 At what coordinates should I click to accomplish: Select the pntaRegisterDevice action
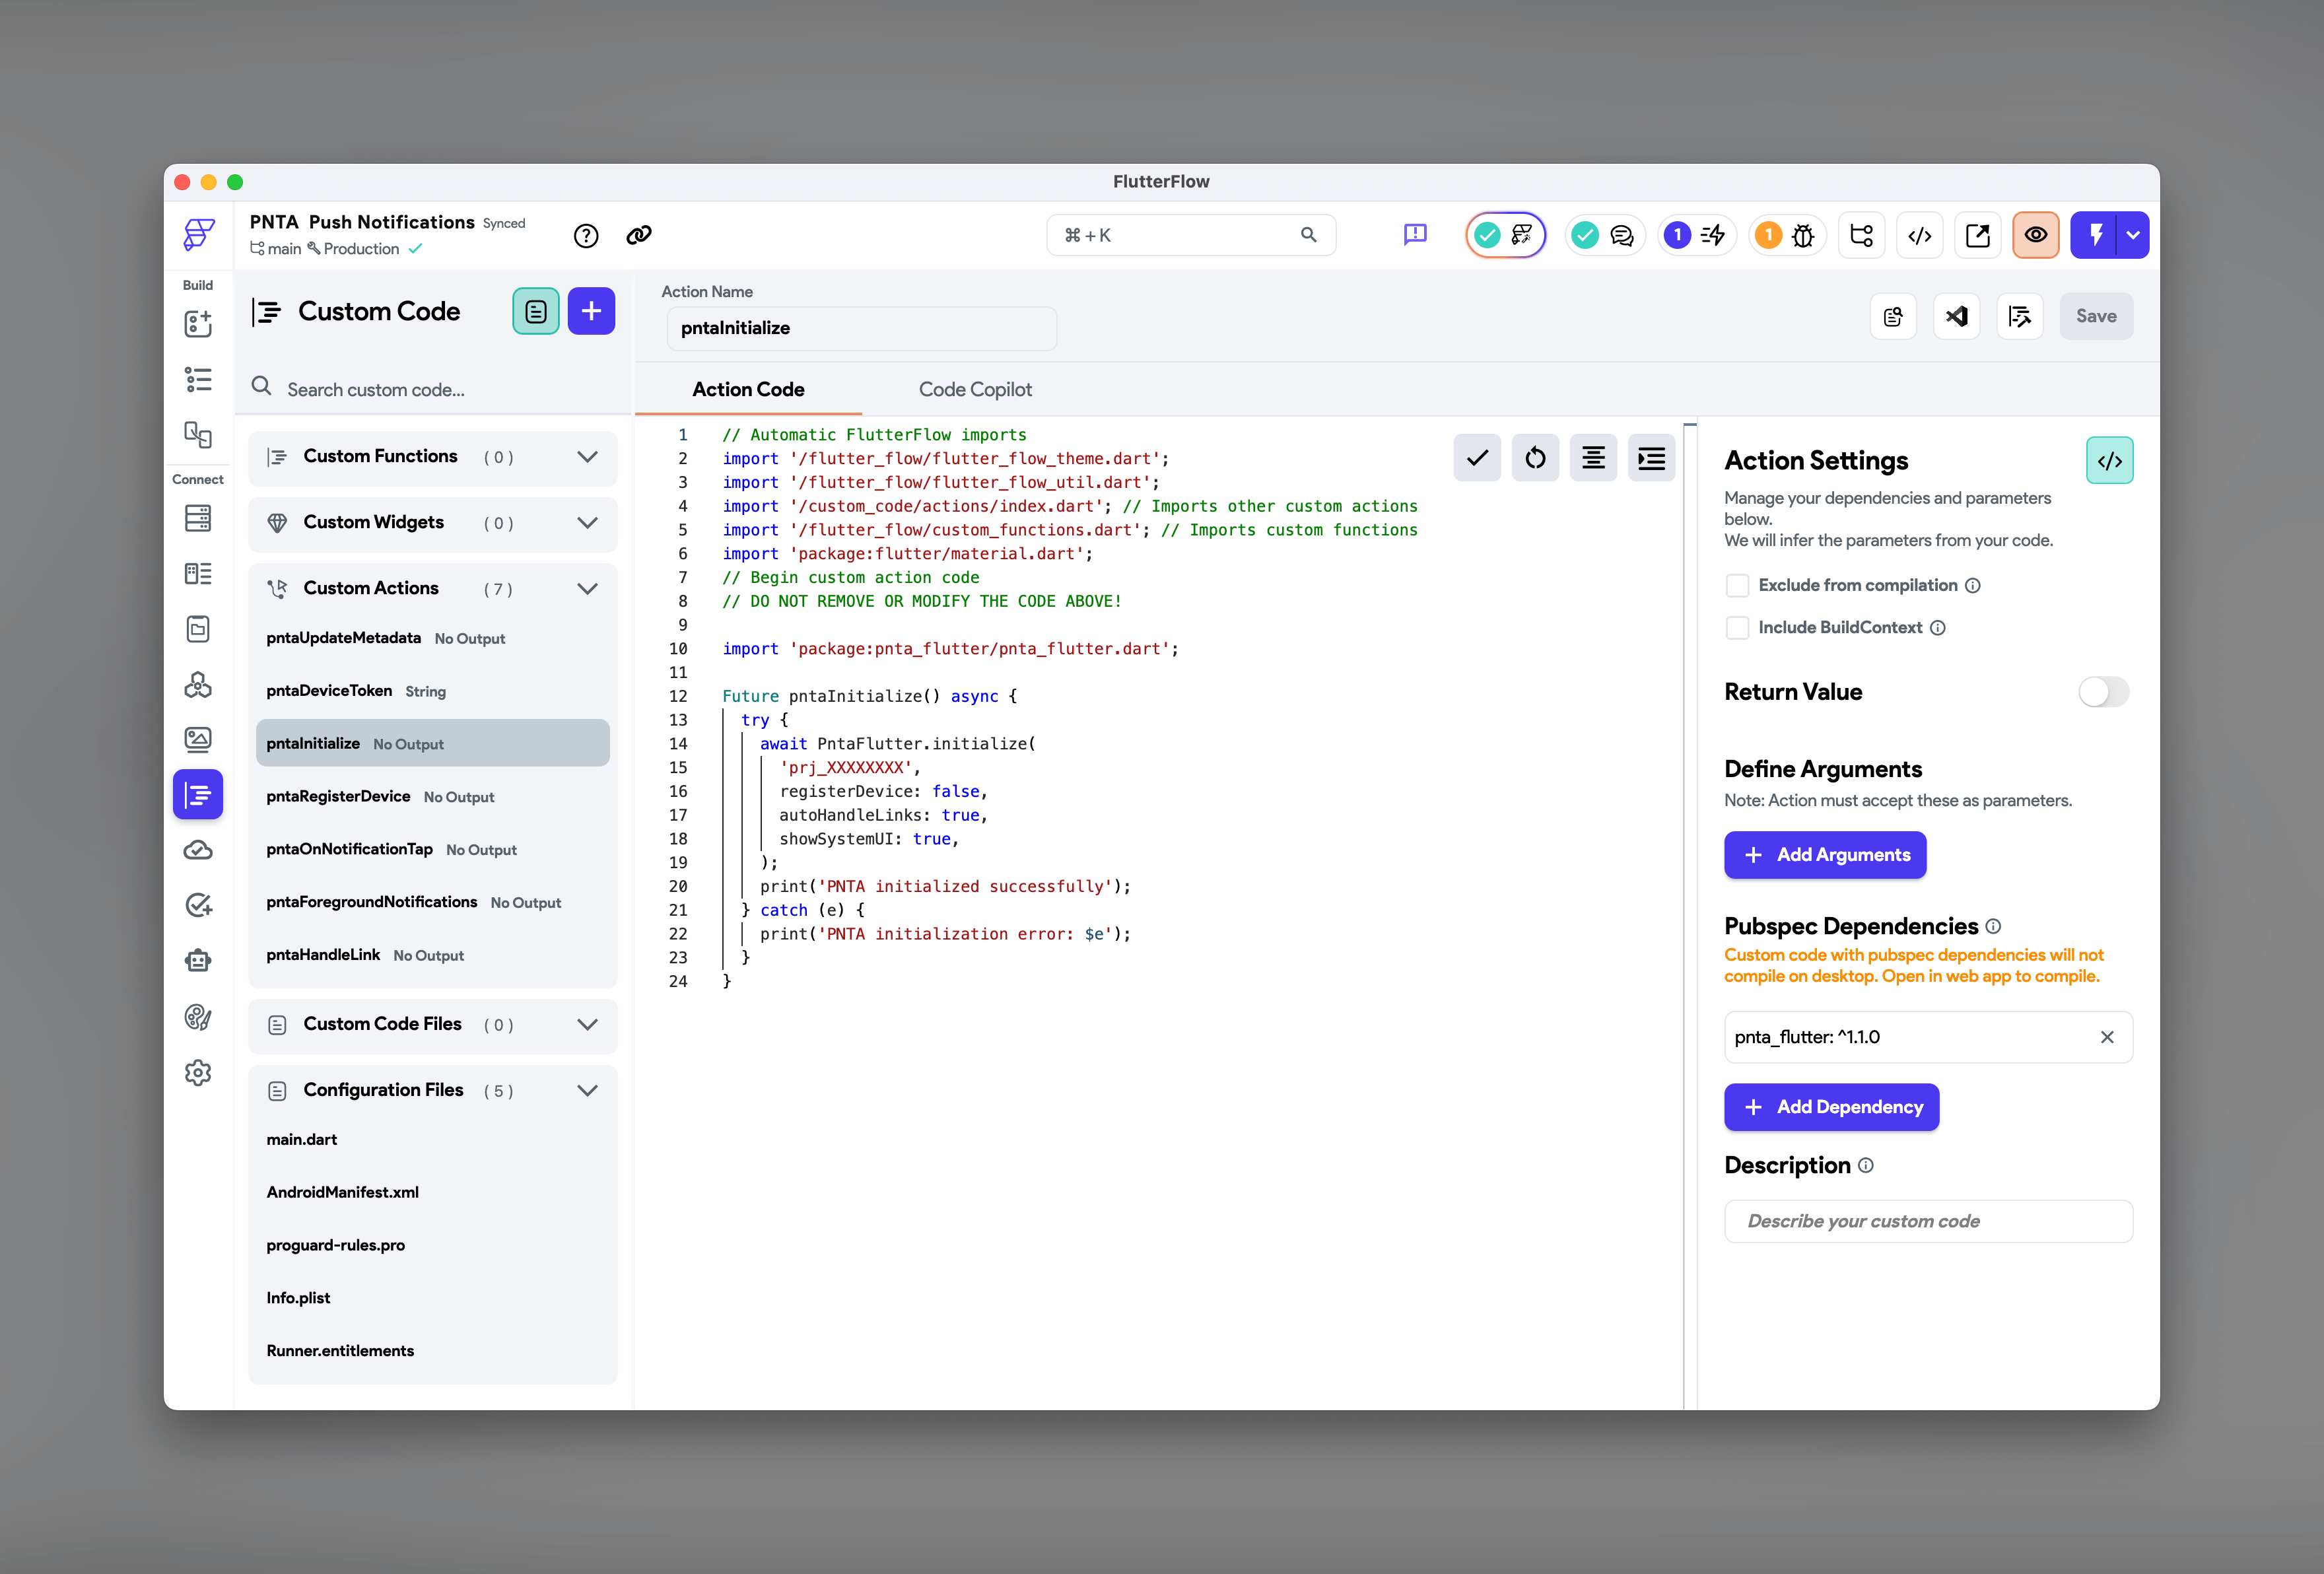433,797
